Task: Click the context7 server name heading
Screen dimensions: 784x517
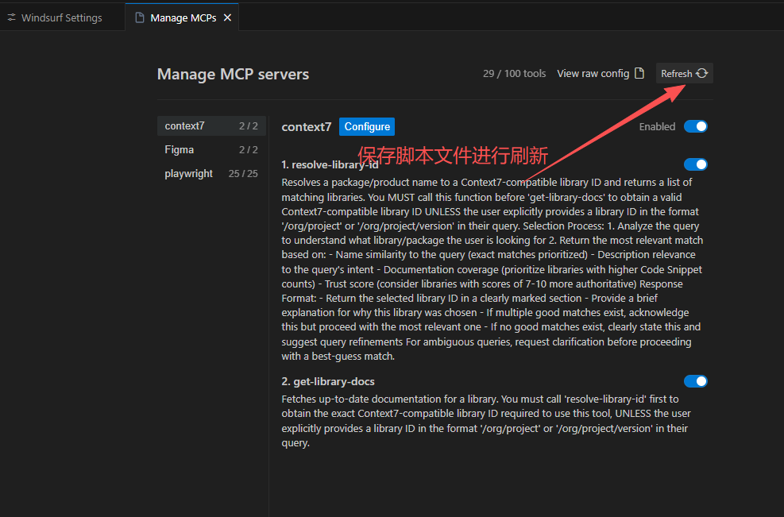Action: click(x=307, y=127)
